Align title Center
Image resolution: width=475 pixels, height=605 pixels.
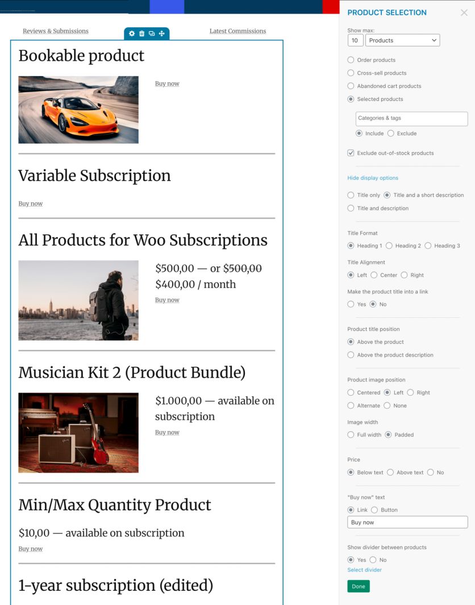point(374,275)
